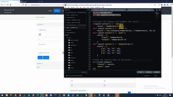Click the blue pyOps nav button

(57, 11)
